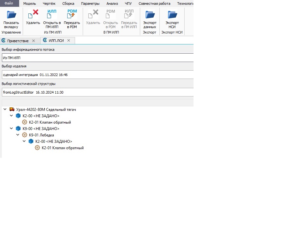Open the Совместная работа ribbon tab
This screenshot has height=230, width=289.
pos(155,4)
